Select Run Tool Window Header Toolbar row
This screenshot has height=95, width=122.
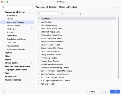coord(77,74)
